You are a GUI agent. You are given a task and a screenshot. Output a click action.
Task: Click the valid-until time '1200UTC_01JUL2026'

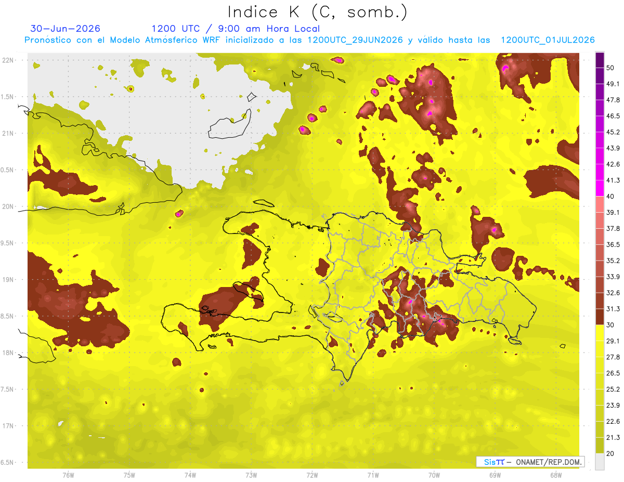548,40
